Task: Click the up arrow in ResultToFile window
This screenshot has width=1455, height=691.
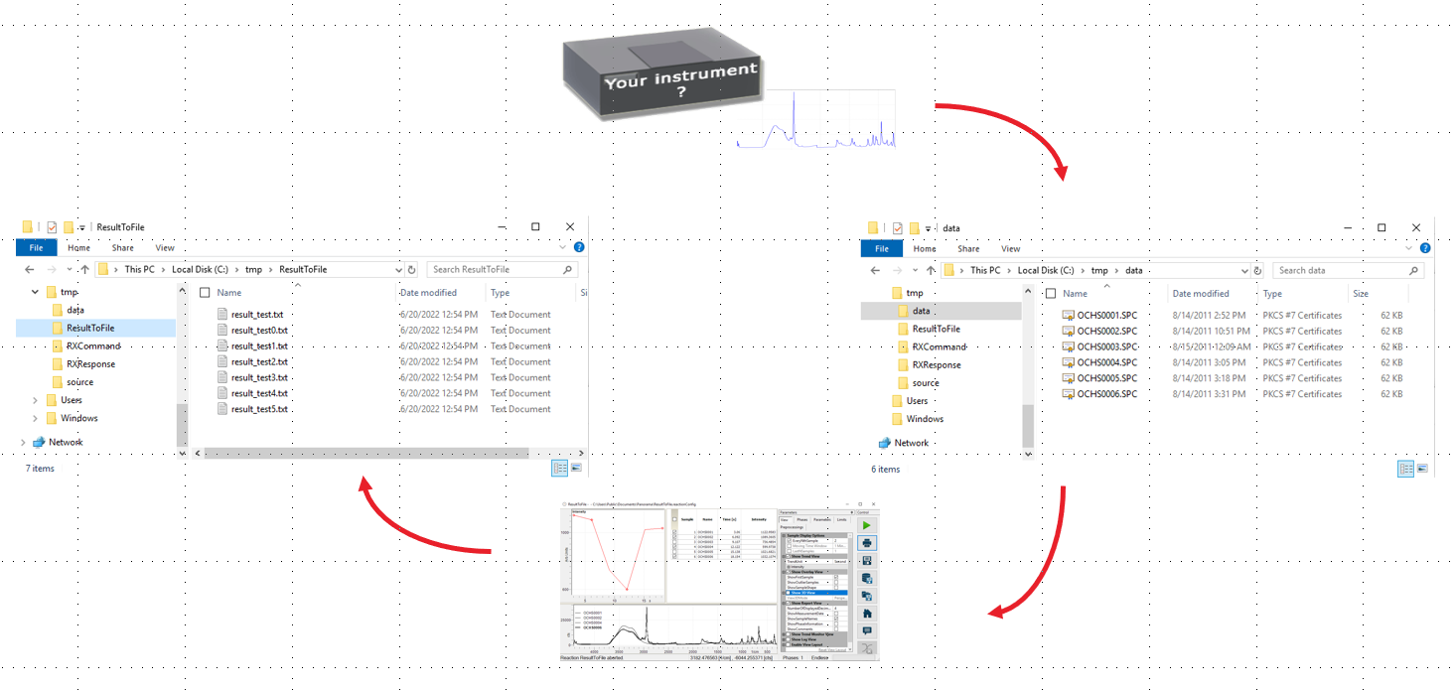Action: click(85, 269)
